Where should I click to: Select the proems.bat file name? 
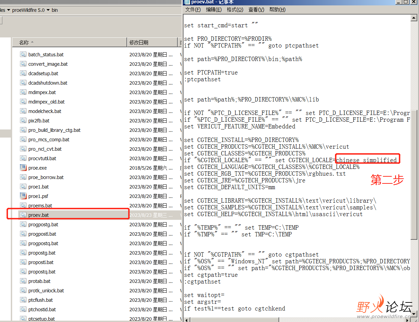tap(40, 206)
